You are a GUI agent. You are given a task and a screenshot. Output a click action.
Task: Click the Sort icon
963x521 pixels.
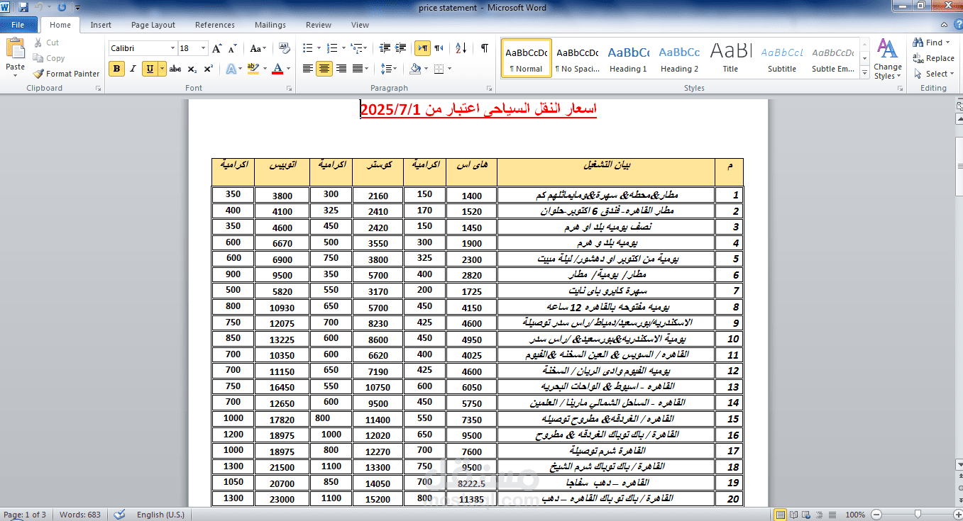tap(461, 48)
